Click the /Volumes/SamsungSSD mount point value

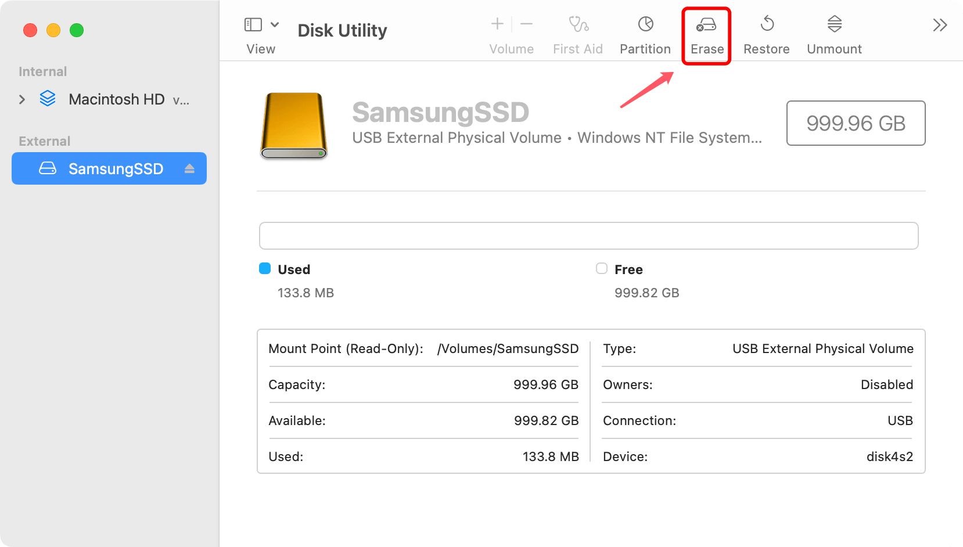pyautogui.click(x=508, y=348)
